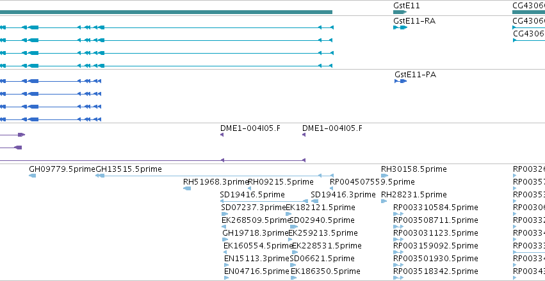The width and height of the screenshot is (545, 281).
Task: Select the RH09215.5prime label
Action: point(281,182)
